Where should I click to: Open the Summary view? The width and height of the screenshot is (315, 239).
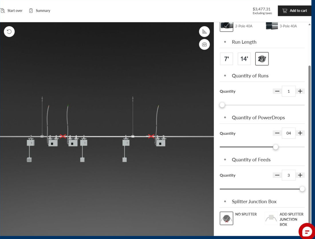(40, 11)
